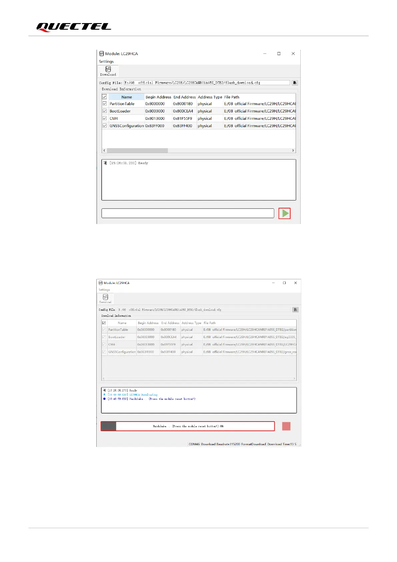Click the red stop download square button
The width and height of the screenshot is (397, 562).
tap(286, 426)
